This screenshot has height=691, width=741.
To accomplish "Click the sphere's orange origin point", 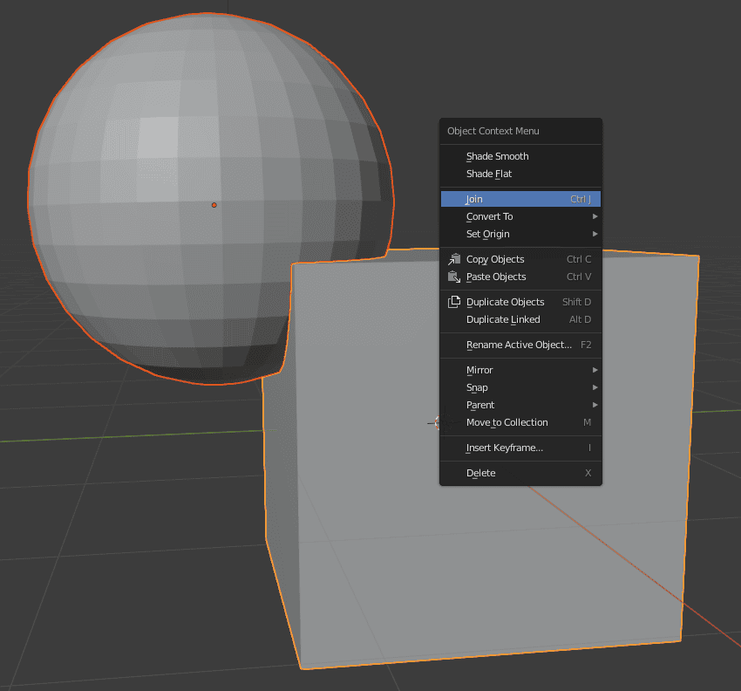I will (214, 205).
